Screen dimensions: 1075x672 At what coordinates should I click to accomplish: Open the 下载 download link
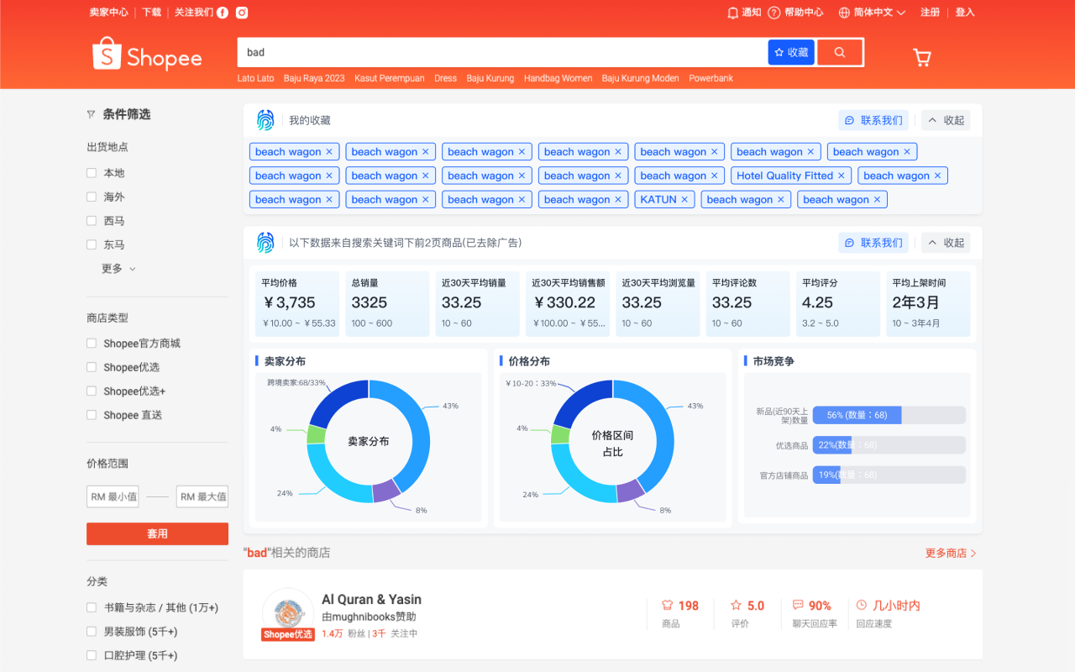151,13
